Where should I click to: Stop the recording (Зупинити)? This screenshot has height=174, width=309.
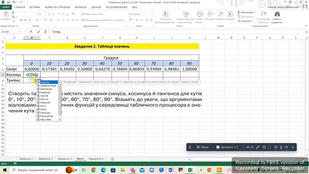pyautogui.click(x=227, y=147)
